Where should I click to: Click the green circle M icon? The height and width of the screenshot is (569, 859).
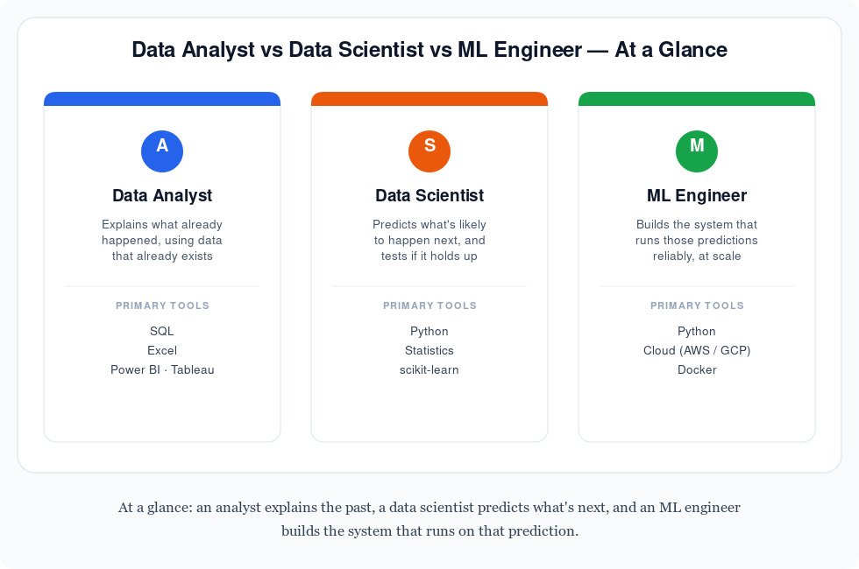click(697, 151)
